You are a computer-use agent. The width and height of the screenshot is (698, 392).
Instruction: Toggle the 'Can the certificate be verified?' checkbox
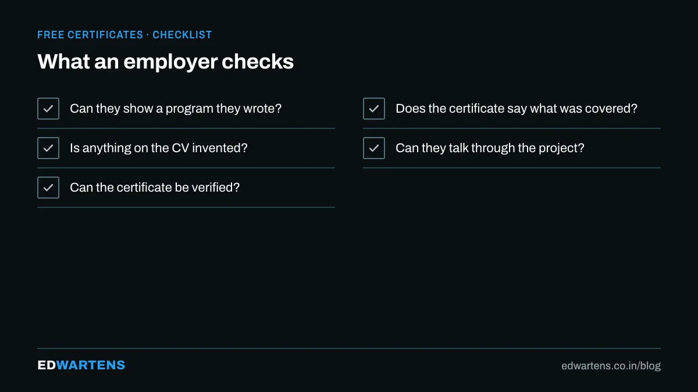pos(48,188)
